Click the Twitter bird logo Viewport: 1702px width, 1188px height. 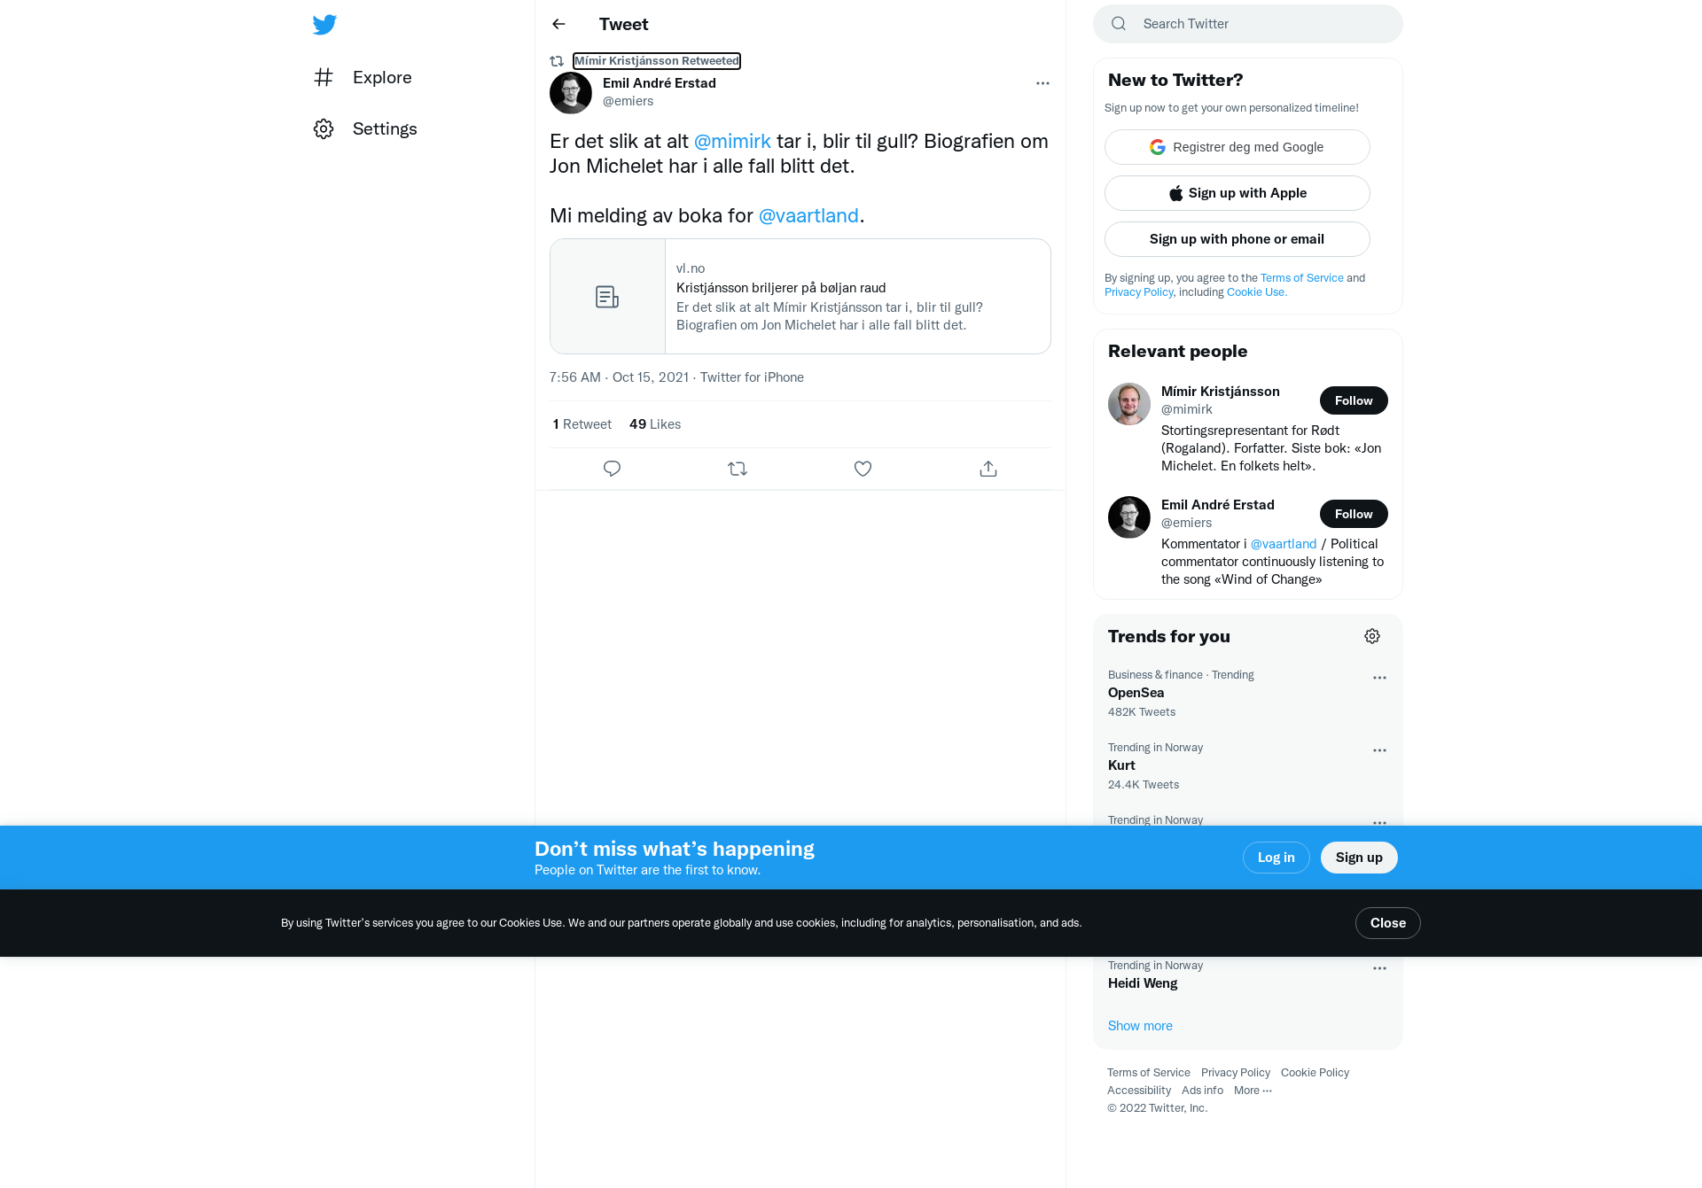click(x=324, y=24)
